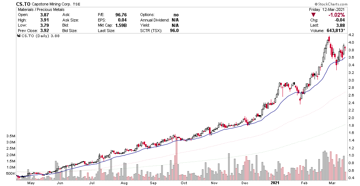Click the Annual Dividend: label

[155, 20]
